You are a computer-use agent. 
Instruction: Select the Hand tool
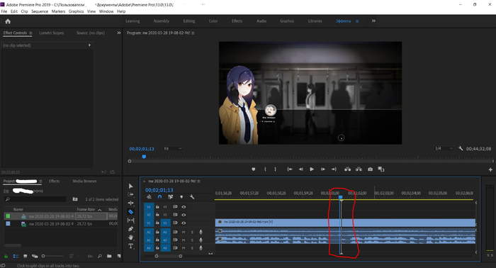130,238
